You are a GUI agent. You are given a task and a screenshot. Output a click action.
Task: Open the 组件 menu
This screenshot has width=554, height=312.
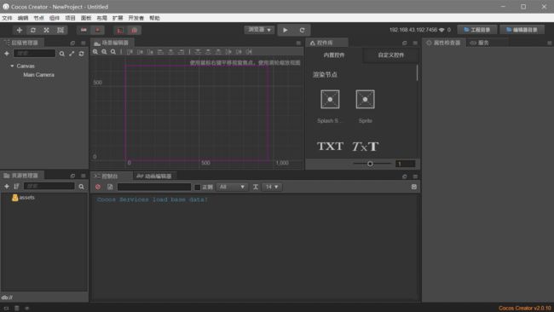pyautogui.click(x=55, y=18)
